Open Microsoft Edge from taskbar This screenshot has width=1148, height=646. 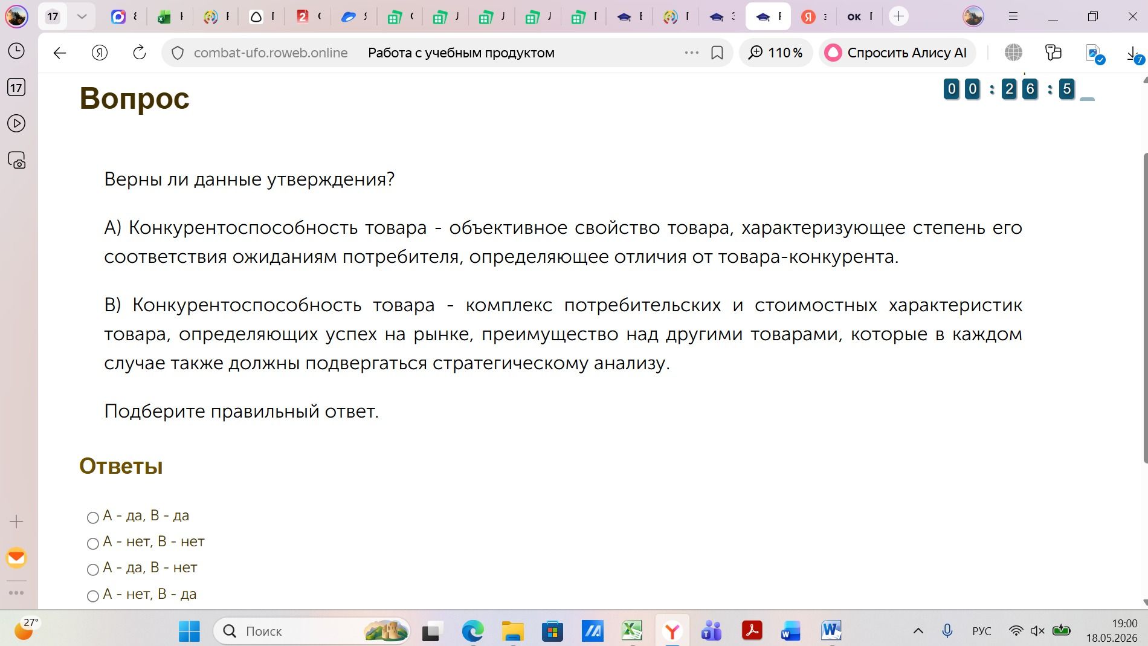point(472,631)
